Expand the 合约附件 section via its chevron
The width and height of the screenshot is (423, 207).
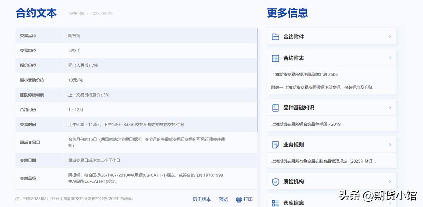click(x=390, y=36)
